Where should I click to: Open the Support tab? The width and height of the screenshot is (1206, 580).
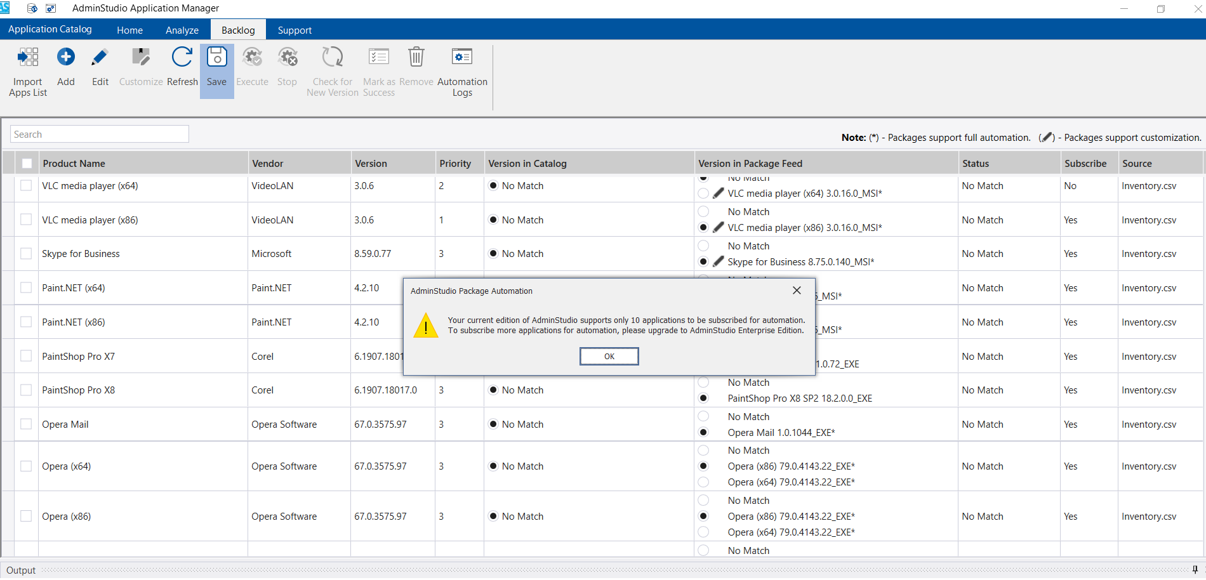pos(295,30)
